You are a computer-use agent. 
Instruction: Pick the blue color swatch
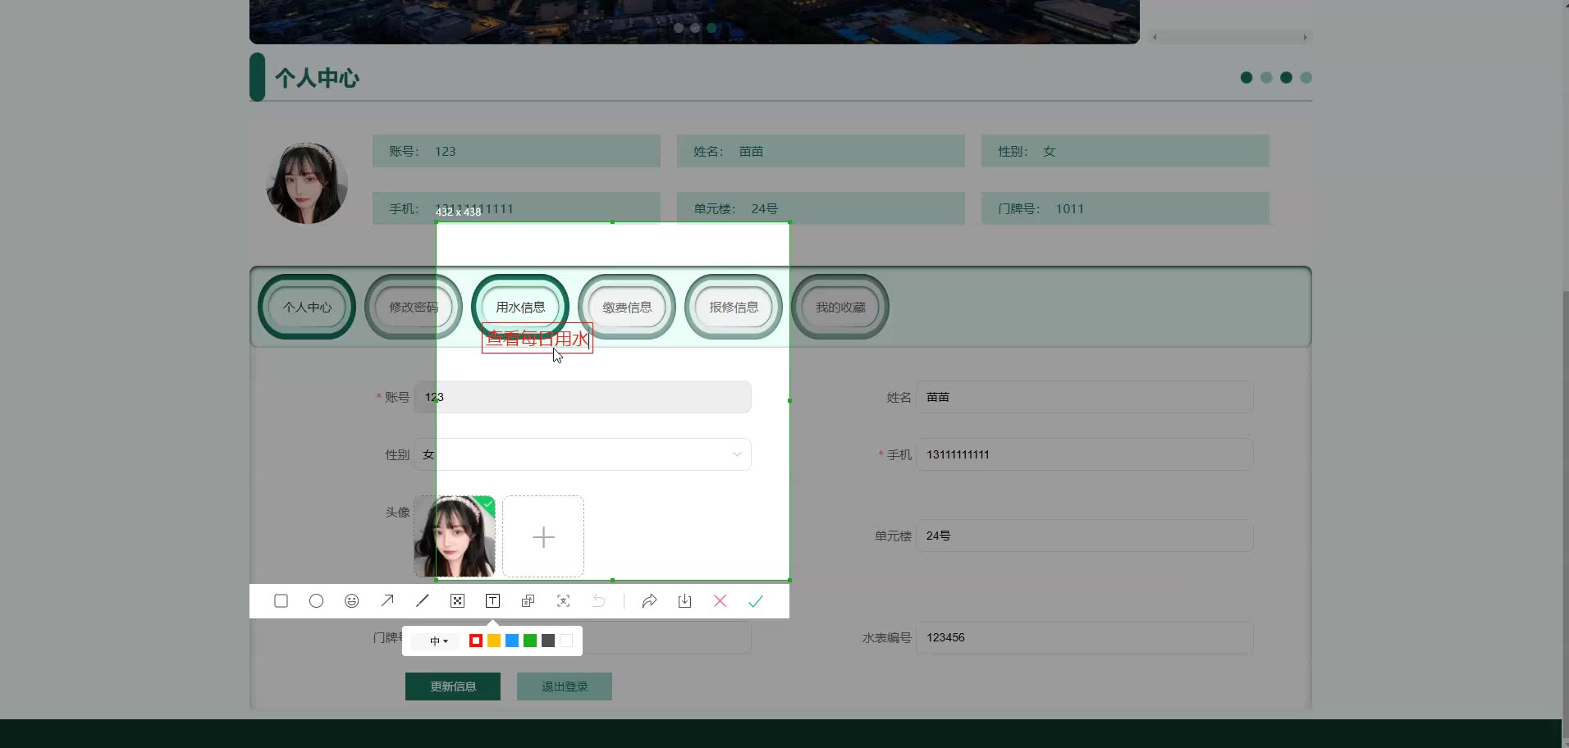point(512,641)
